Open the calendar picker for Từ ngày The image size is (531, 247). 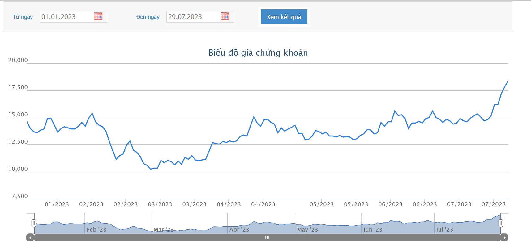98,17
